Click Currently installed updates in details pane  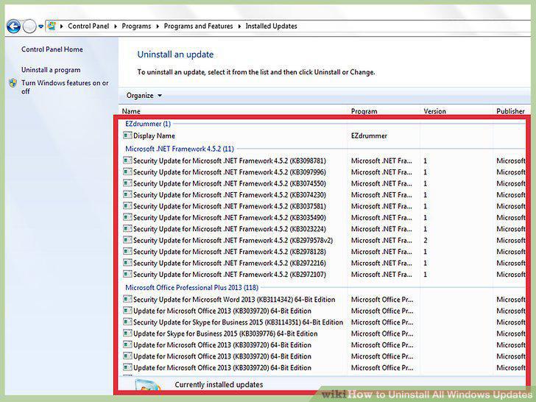(x=219, y=384)
